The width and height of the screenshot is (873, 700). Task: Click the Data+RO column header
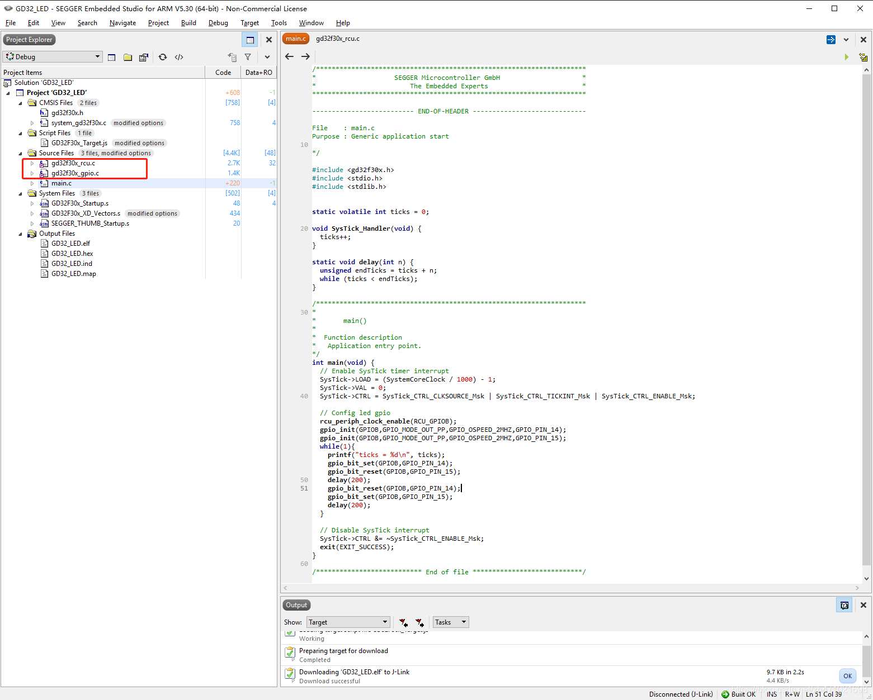point(259,73)
